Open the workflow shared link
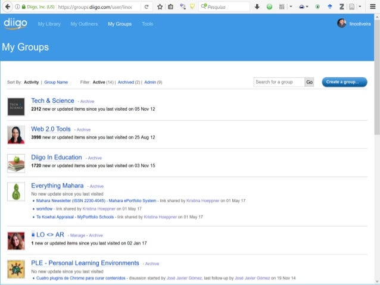 click(44, 209)
